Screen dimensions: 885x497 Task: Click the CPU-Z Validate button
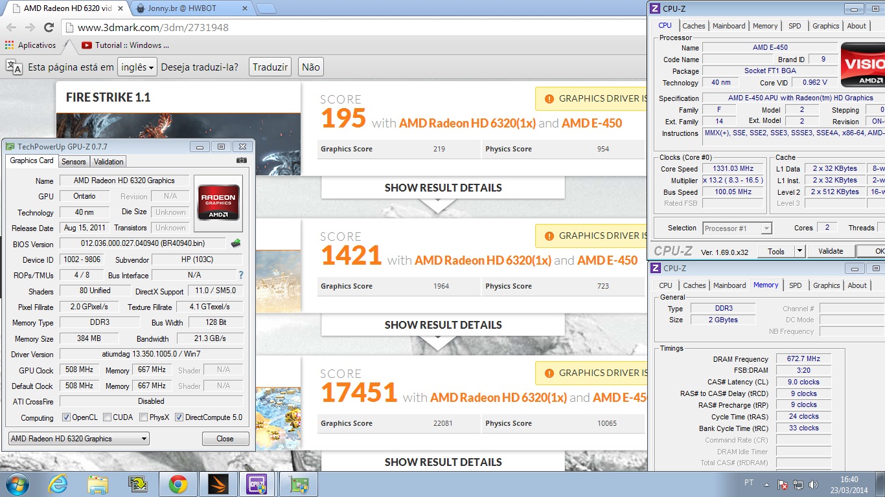[831, 251]
